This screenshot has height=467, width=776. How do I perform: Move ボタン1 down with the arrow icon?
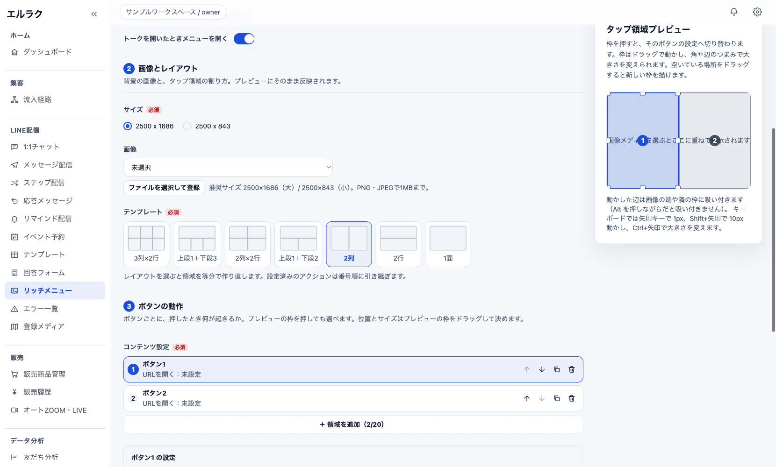pyautogui.click(x=542, y=369)
